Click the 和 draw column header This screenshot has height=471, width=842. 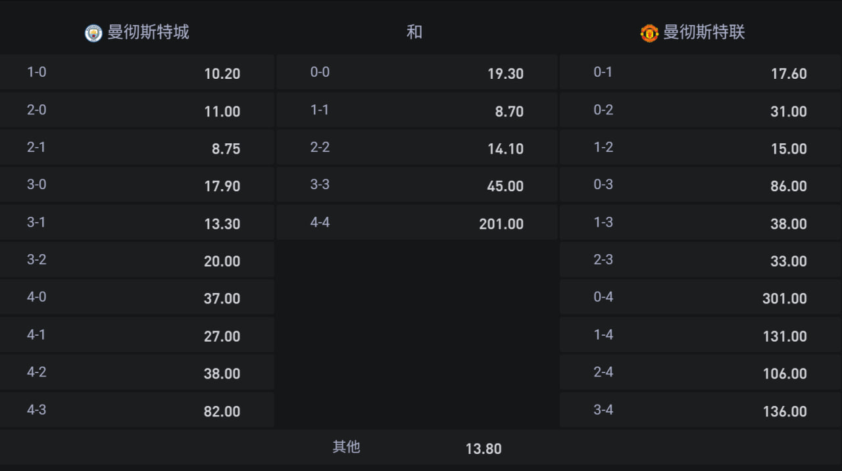click(x=414, y=32)
